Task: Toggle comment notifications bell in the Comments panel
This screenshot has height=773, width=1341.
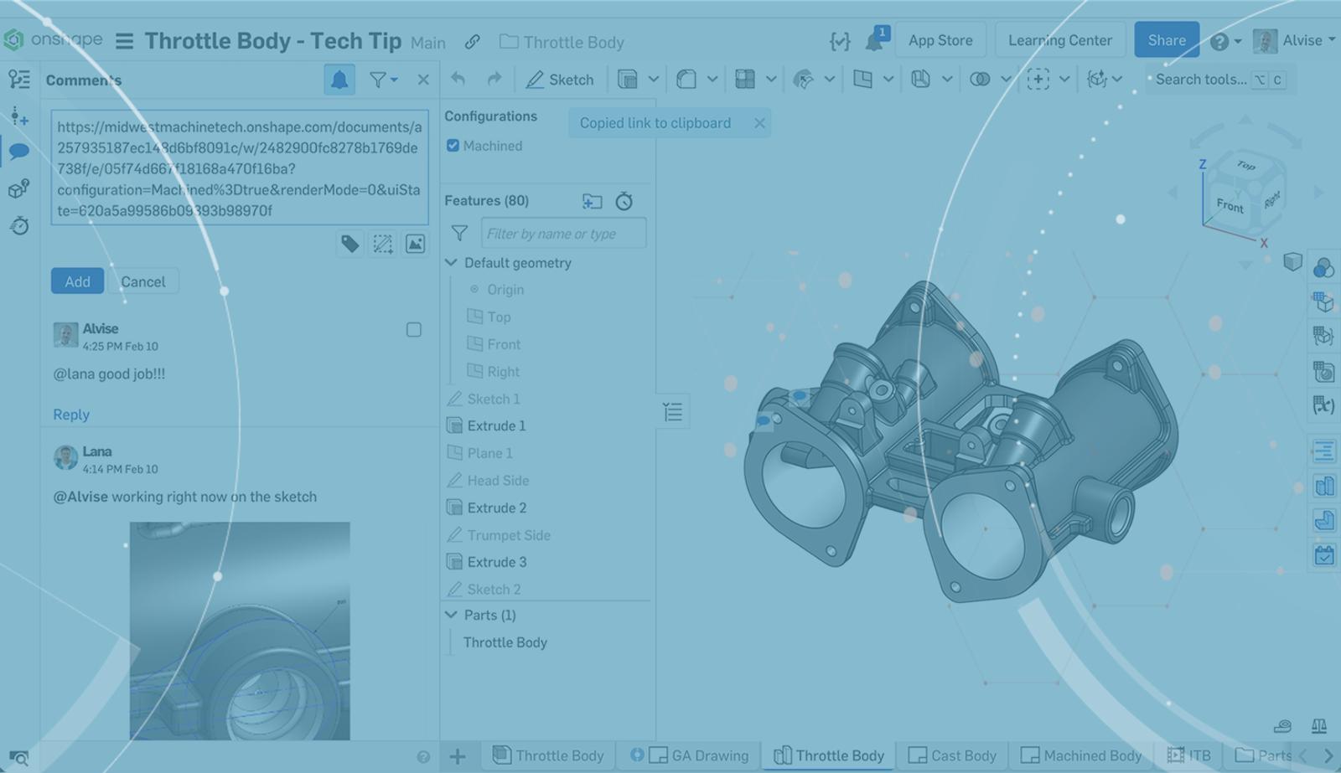Action: click(x=339, y=80)
